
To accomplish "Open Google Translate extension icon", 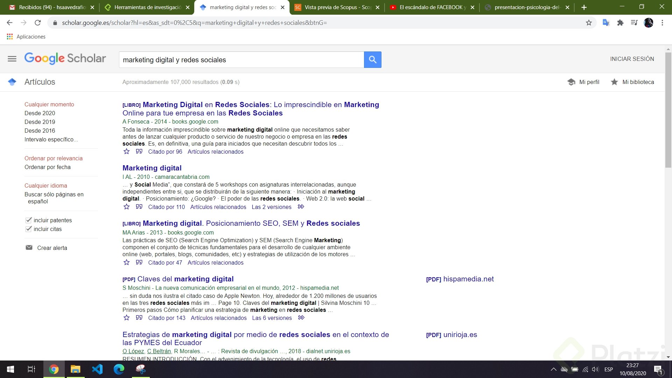I will (606, 23).
